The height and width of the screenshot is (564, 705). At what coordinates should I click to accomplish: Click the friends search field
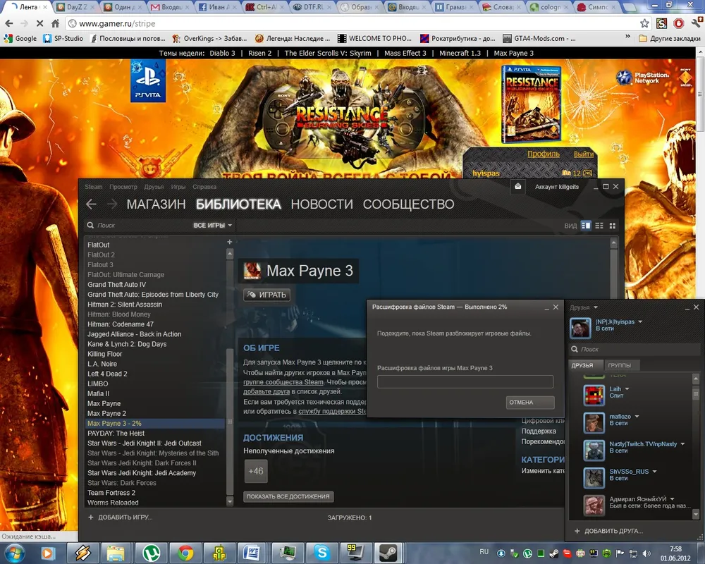point(634,349)
